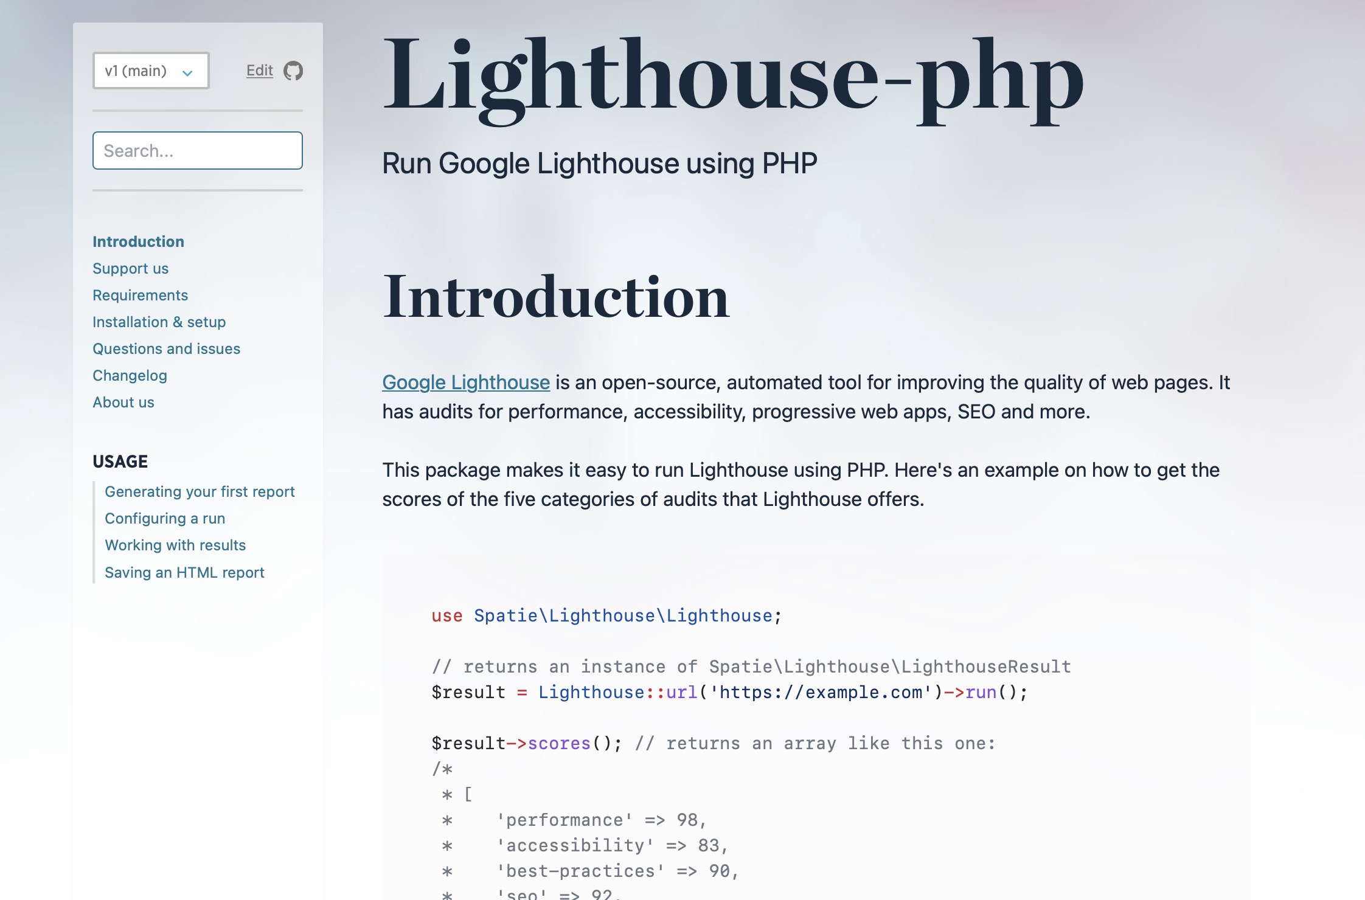Click the Edit link
This screenshot has height=900, width=1365.
tap(259, 71)
